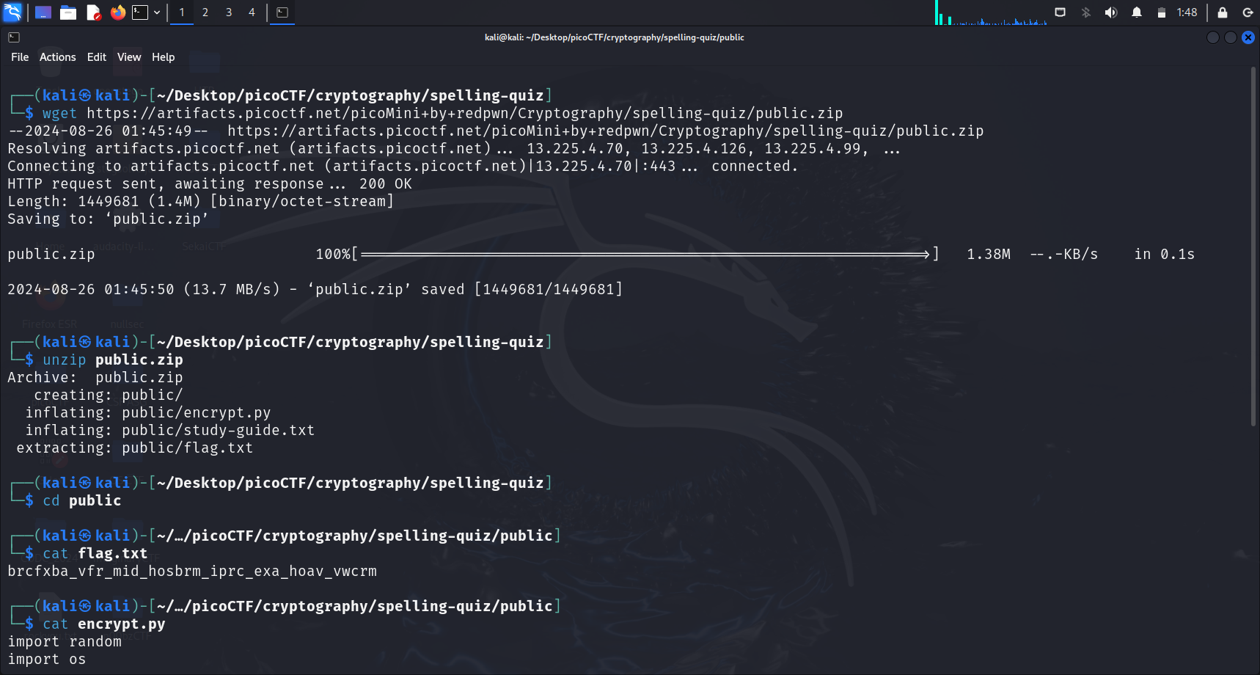Switch to workspace 4
The height and width of the screenshot is (675, 1260).
click(252, 12)
